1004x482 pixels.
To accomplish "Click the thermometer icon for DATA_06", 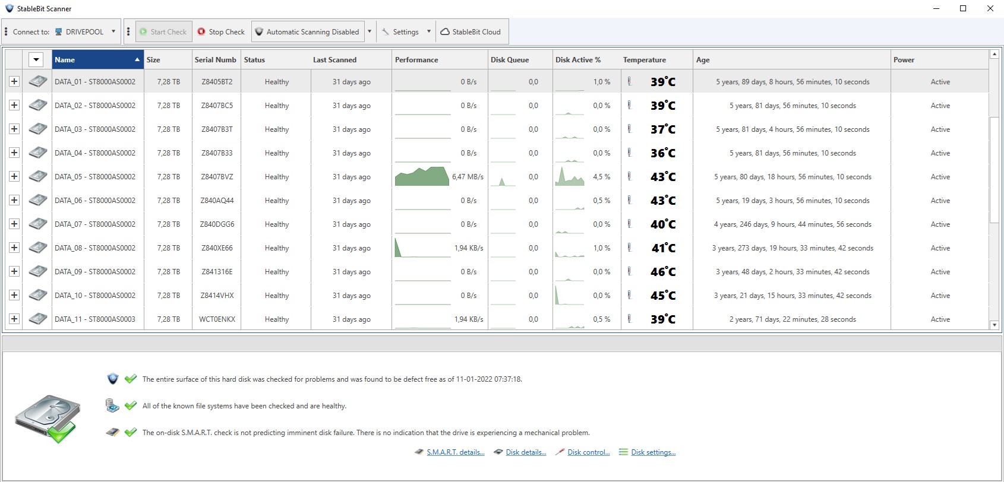I will (630, 200).
